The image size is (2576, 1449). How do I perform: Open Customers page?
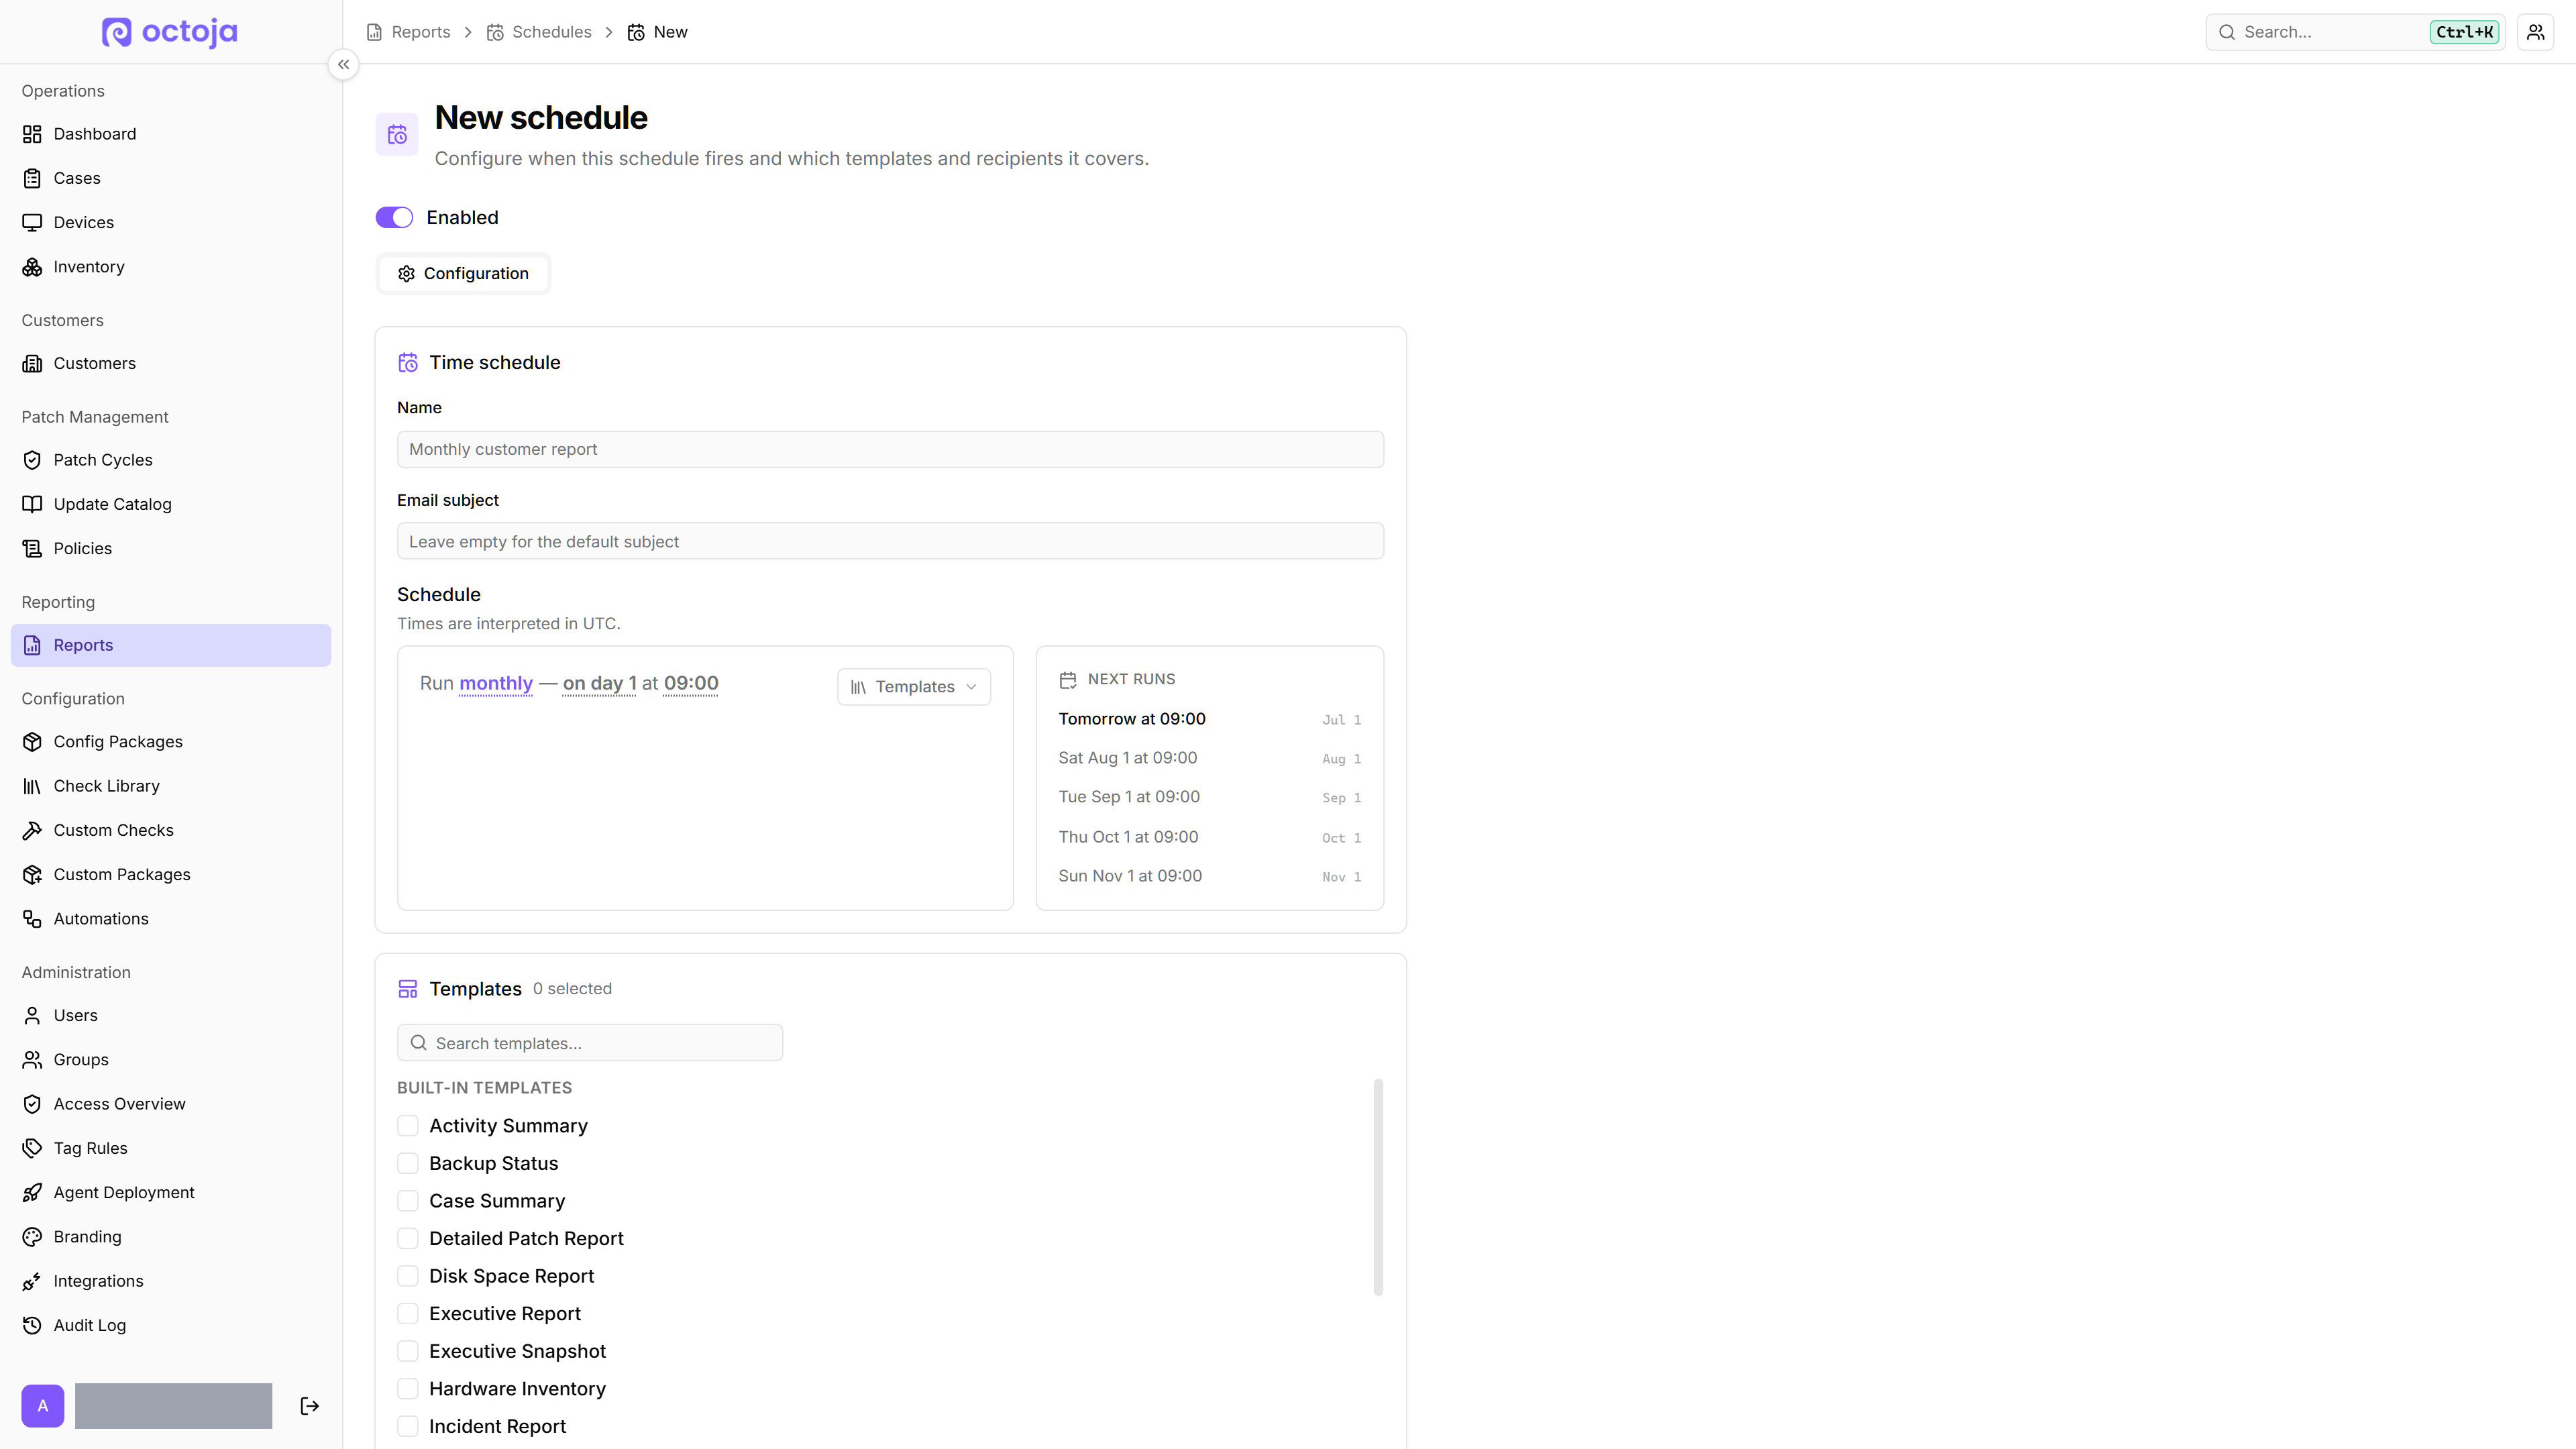[x=171, y=363]
